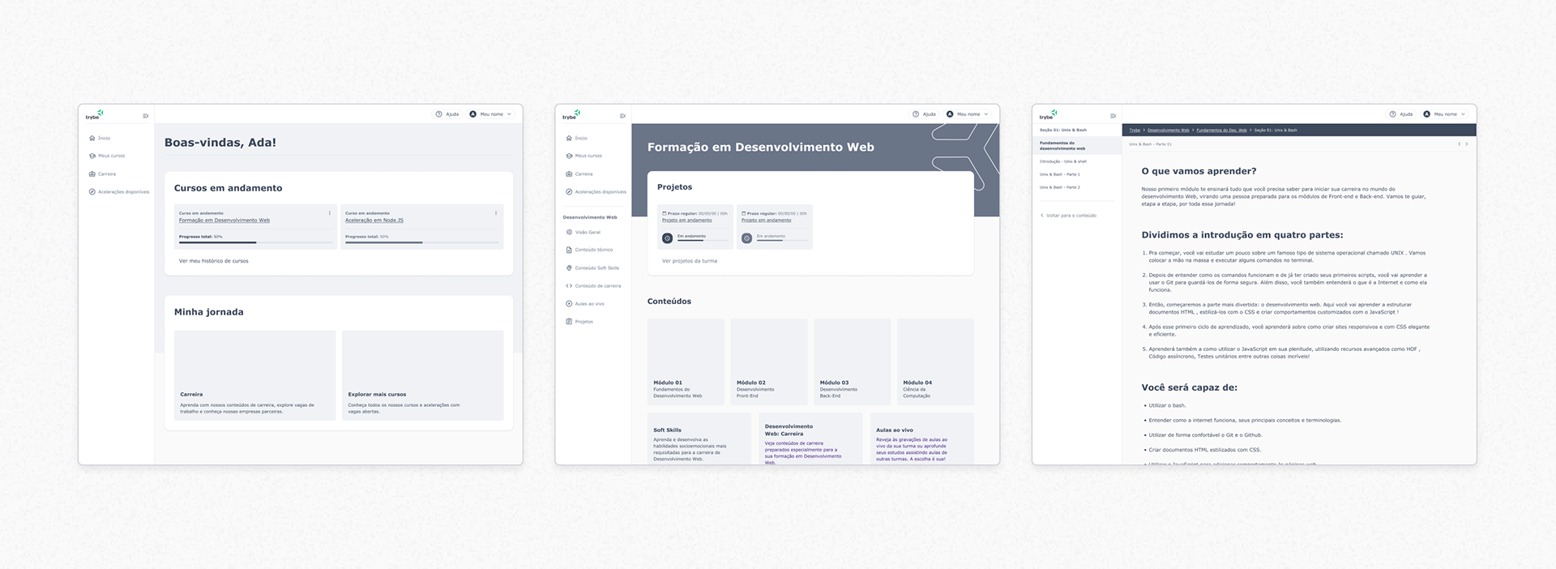
Task: Open Módulo 03 Desenvolvimento Back-End card
Action: coord(852,362)
